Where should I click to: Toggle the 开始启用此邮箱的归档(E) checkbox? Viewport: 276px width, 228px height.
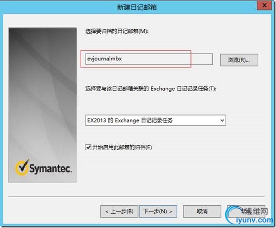click(x=88, y=147)
